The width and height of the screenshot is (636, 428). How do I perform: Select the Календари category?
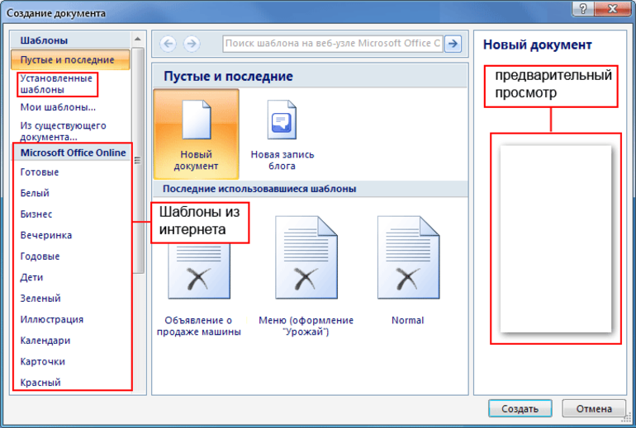pos(45,341)
